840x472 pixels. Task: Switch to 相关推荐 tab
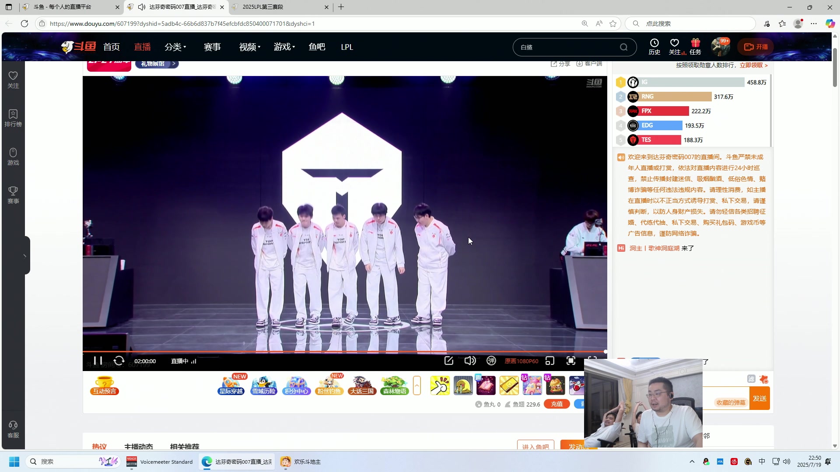(185, 446)
